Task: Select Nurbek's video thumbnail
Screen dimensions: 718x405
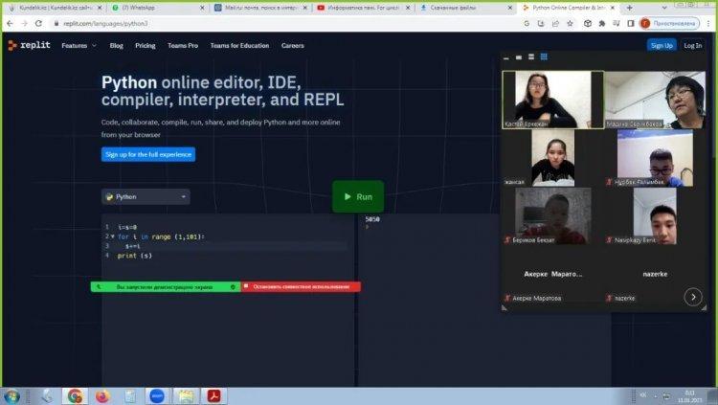Action: tap(655, 158)
